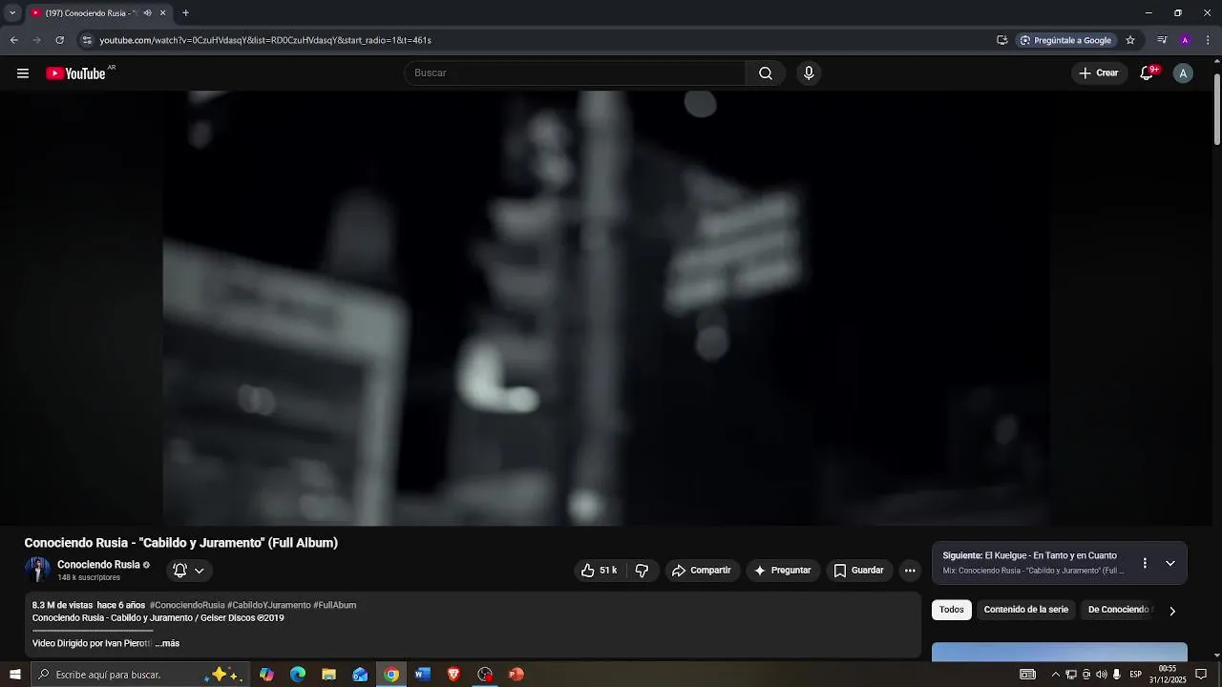The width and height of the screenshot is (1222, 687).
Task: Open volume control in system tray
Action: [1101, 675]
